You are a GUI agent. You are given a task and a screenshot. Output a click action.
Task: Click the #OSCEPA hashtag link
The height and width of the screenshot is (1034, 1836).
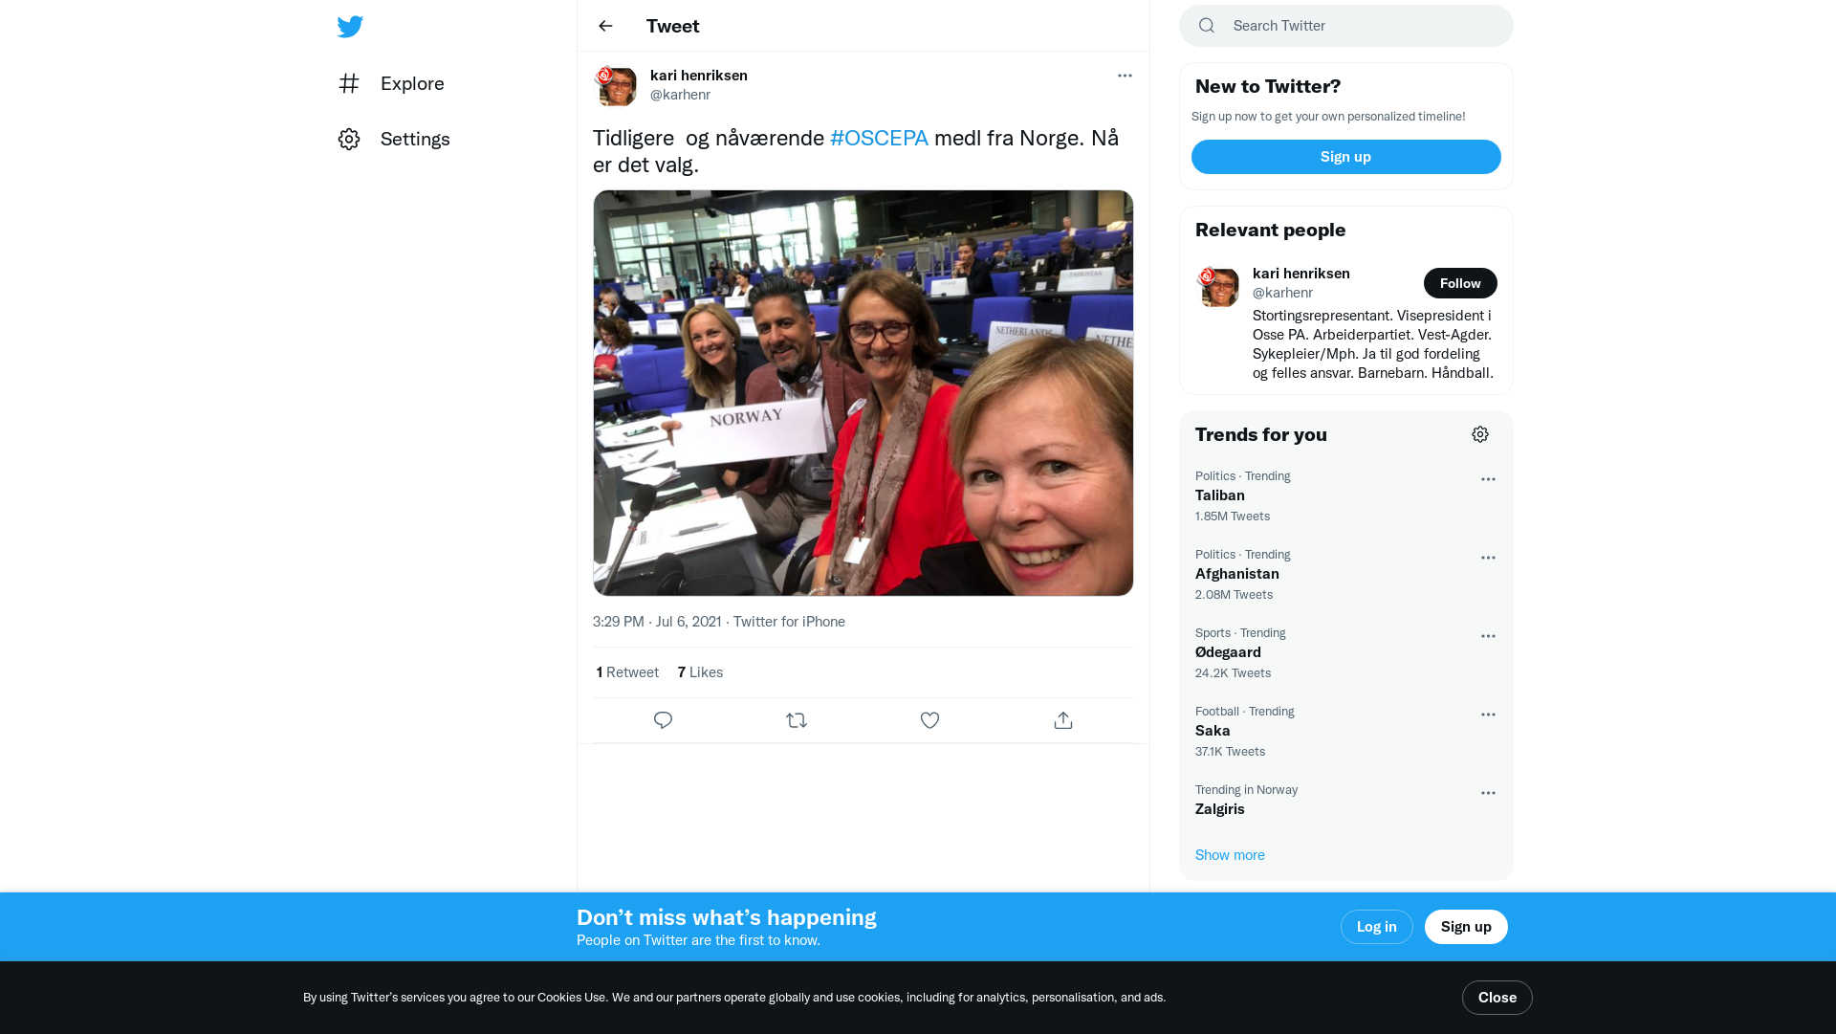pyautogui.click(x=879, y=138)
